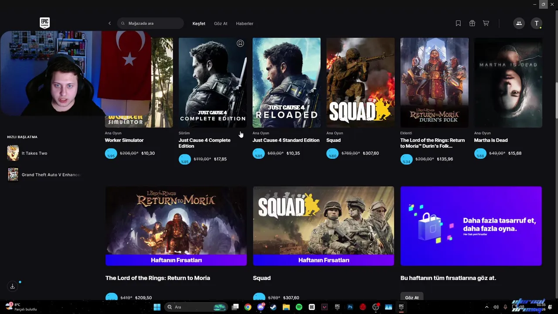Open the Daha fazla tasarruf et banner

[471, 226]
